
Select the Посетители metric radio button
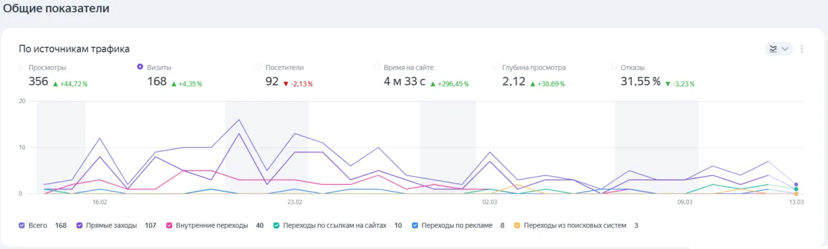coord(259,67)
